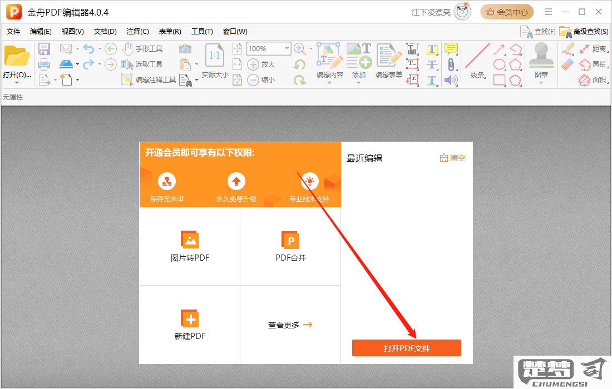Rotate view counterclockwise with the upper green arrow
Viewport: 612px width, 389px height.
(300, 64)
